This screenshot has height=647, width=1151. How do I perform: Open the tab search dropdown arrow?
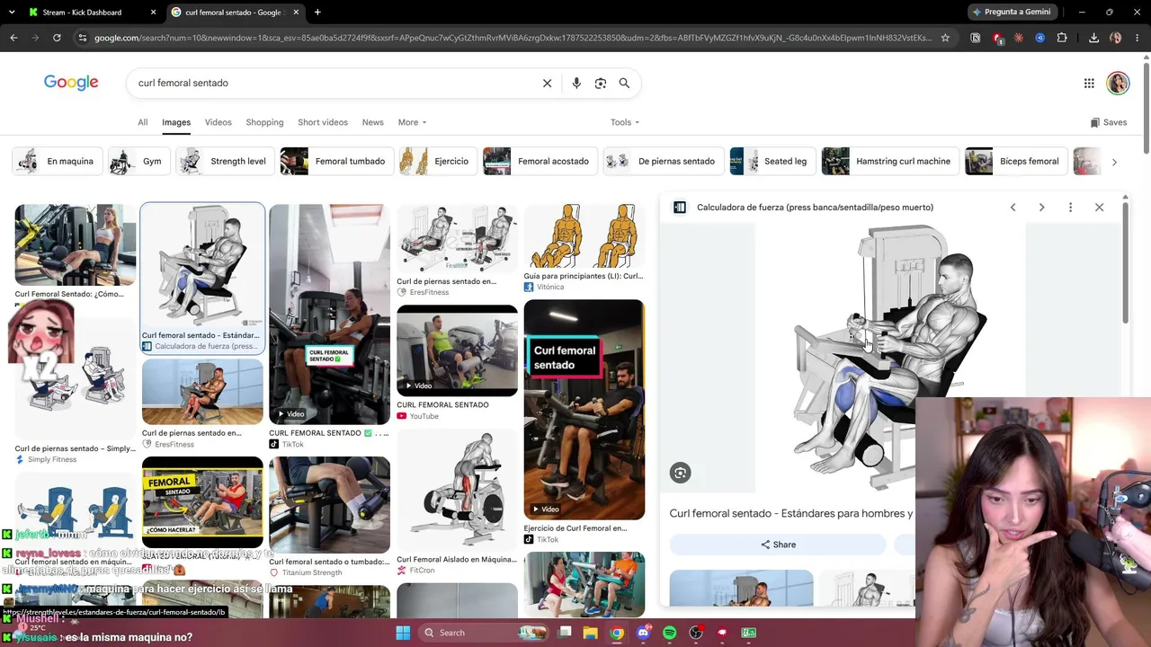coord(13,12)
